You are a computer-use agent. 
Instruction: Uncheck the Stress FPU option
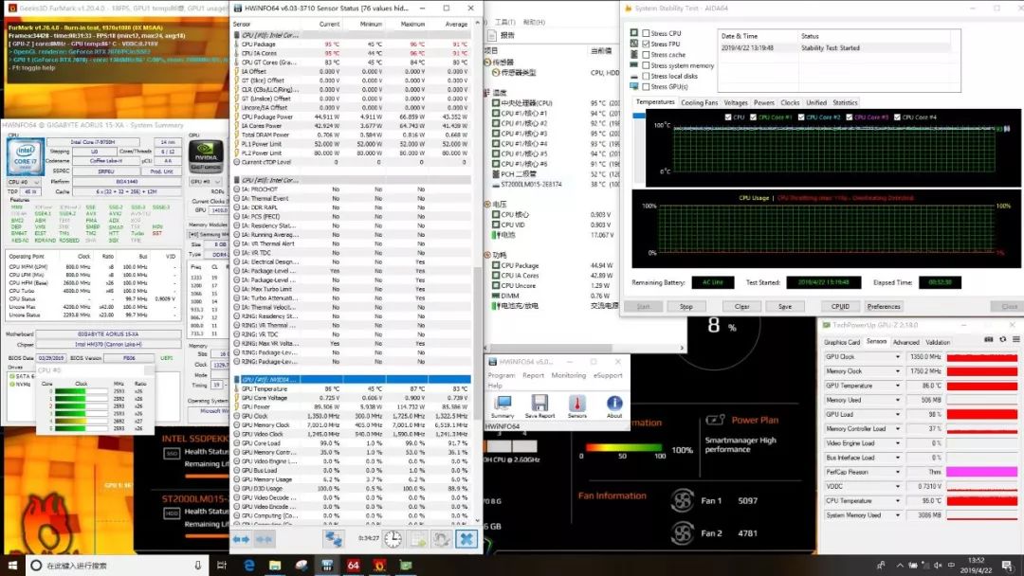pos(646,44)
